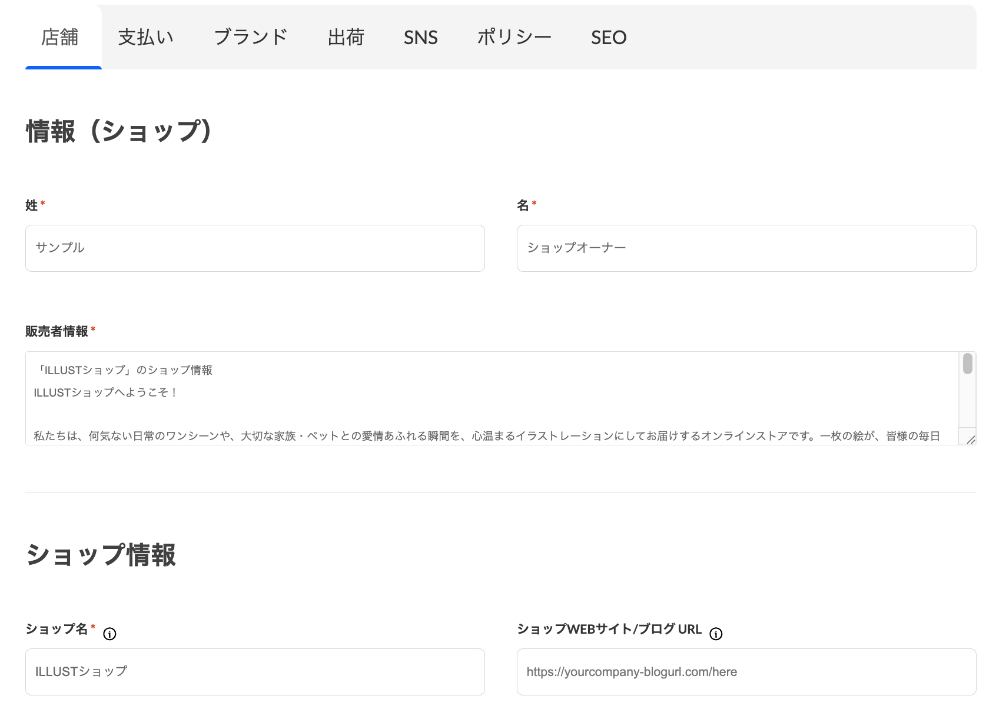Click the 名 field containing ショップオーナー
This screenshot has width=996, height=719.
(x=746, y=248)
